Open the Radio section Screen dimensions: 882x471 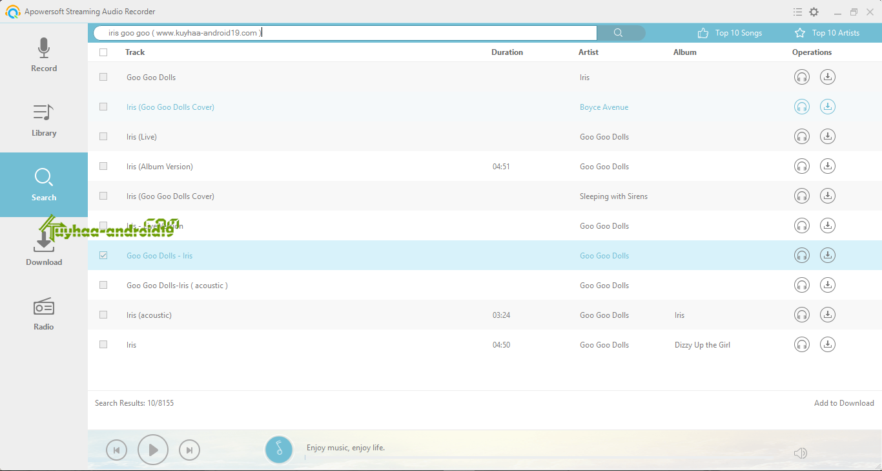[x=44, y=314]
